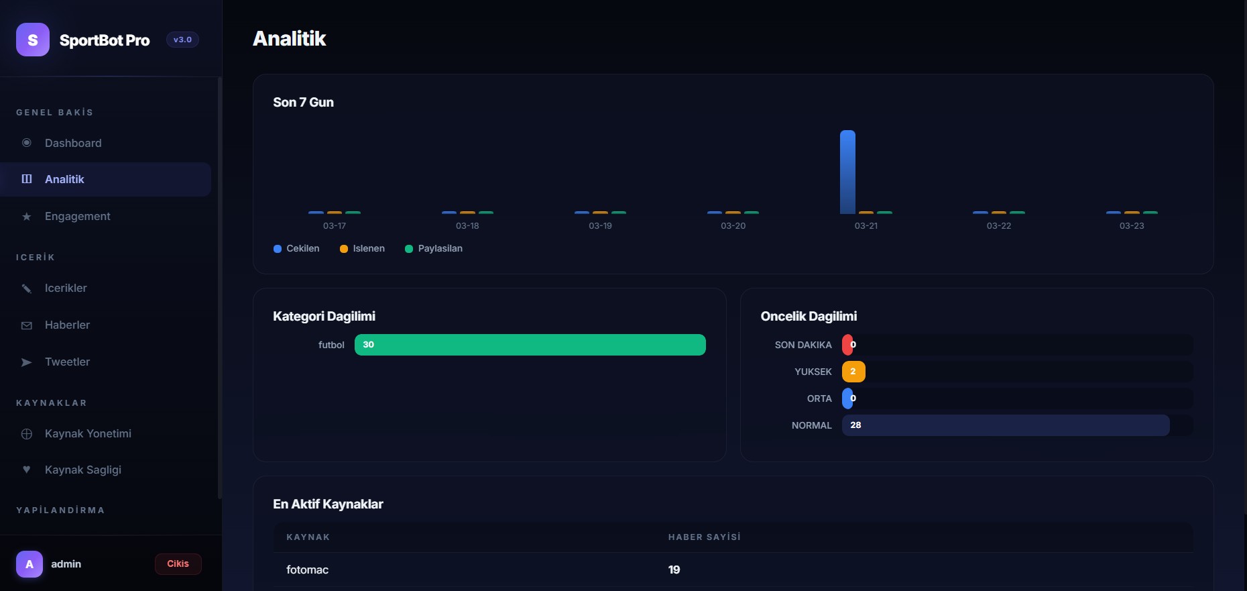
Task: Click the Analitik columns icon
Action: (x=27, y=179)
